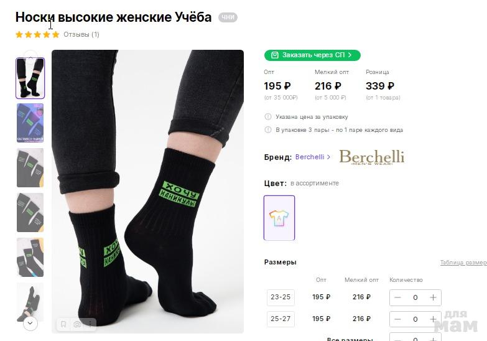
Task: Select the 23-25 size option
Action: 281,297
